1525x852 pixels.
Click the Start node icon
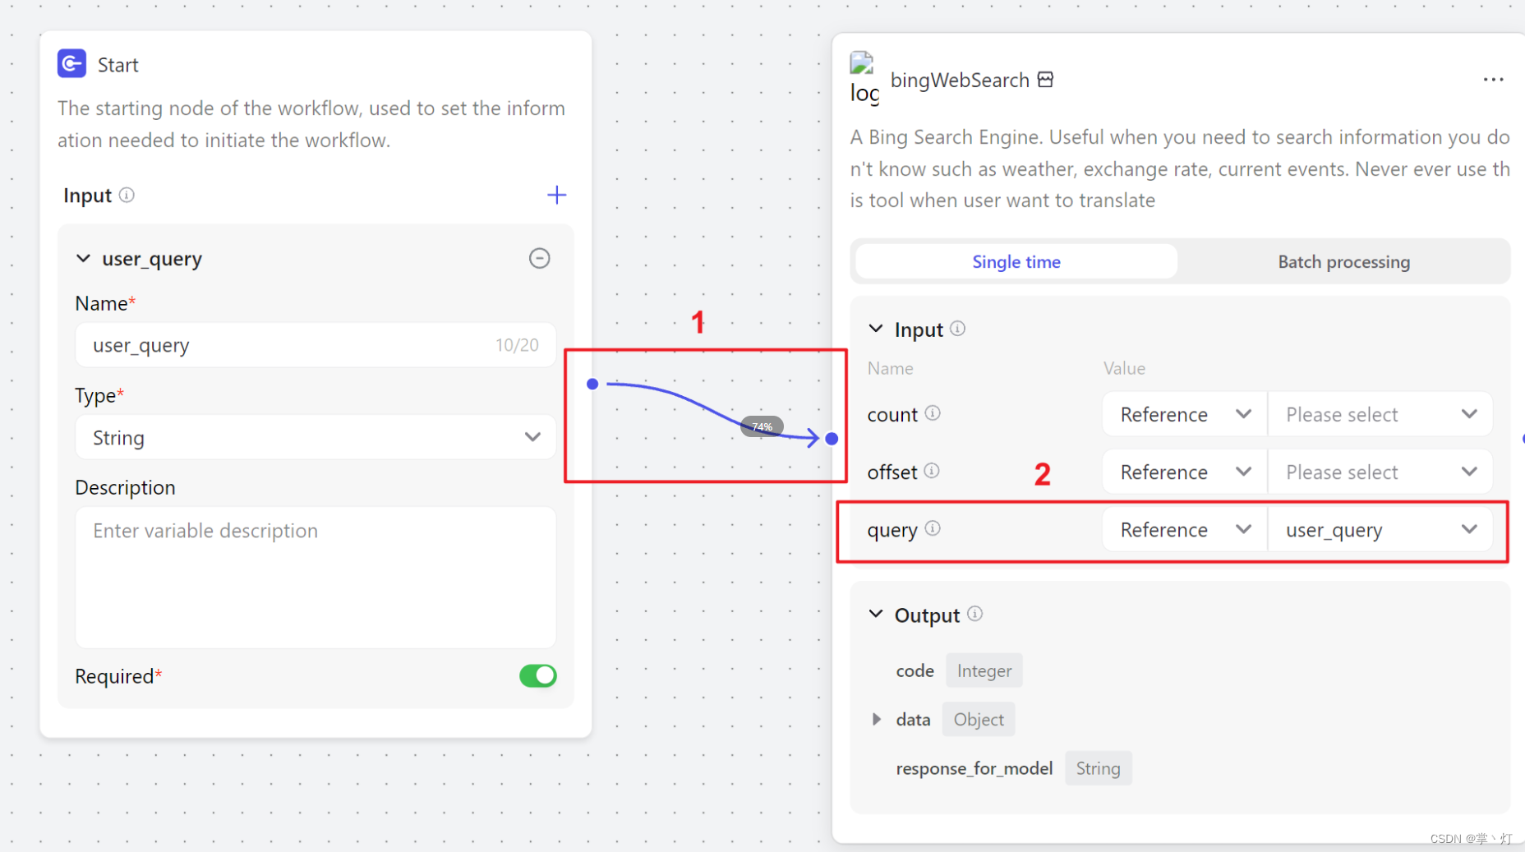point(71,63)
